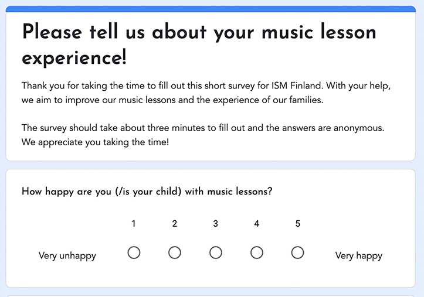Screen dimensions: 424x297
Task: Click the partially visible card at bottom
Action: pos(211,296)
